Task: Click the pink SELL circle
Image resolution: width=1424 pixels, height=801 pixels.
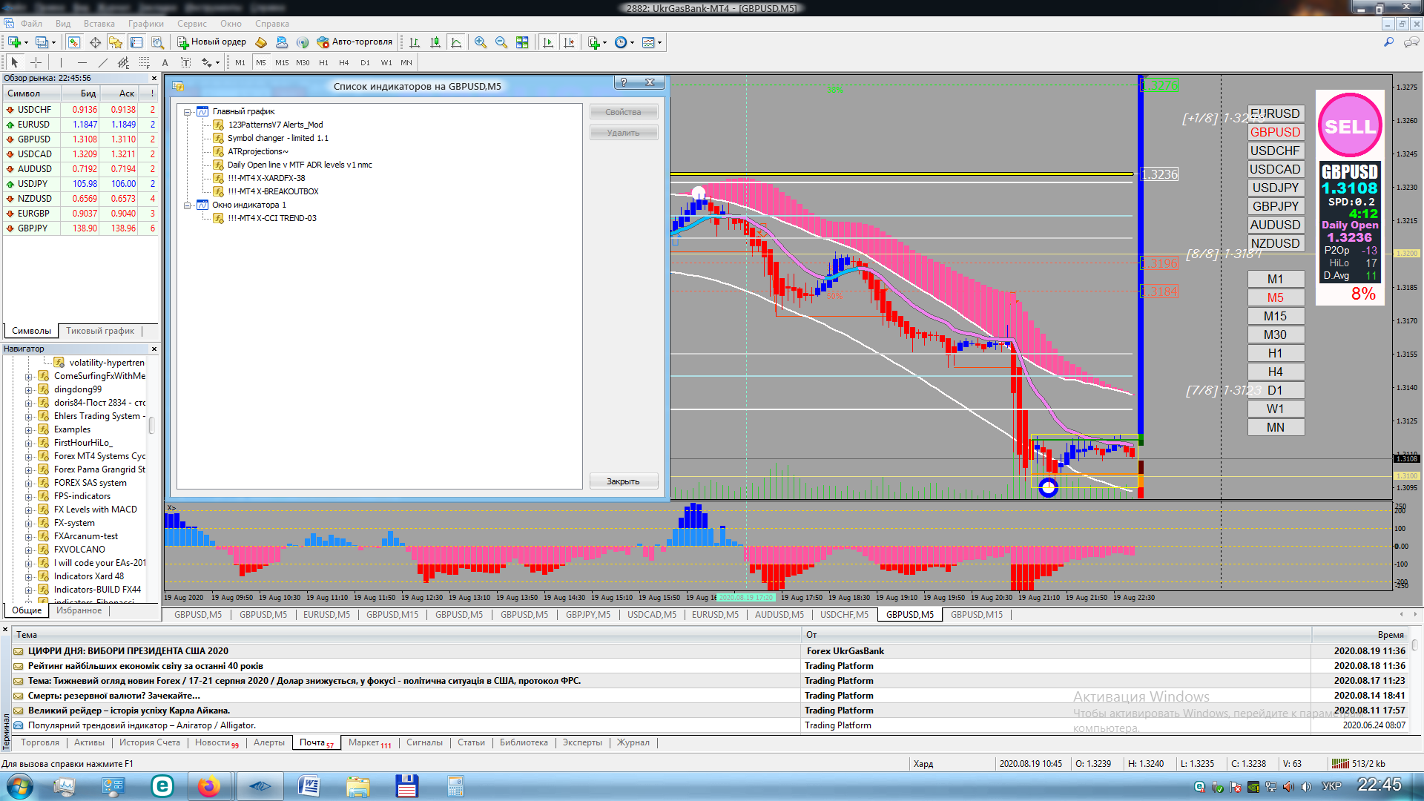Action: click(1349, 126)
